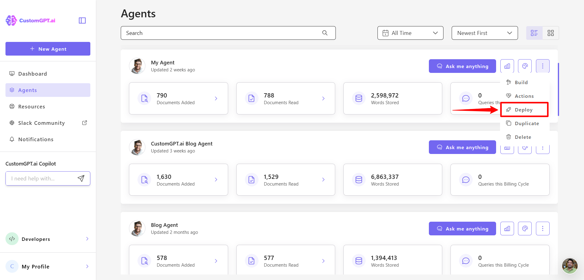Click the New Agent button

(x=48, y=49)
